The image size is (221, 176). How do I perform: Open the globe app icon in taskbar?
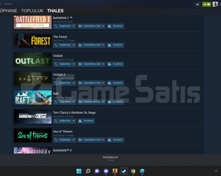(142, 171)
